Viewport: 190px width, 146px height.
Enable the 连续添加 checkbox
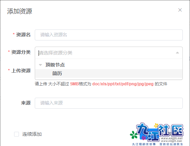pyautogui.click(x=17, y=134)
